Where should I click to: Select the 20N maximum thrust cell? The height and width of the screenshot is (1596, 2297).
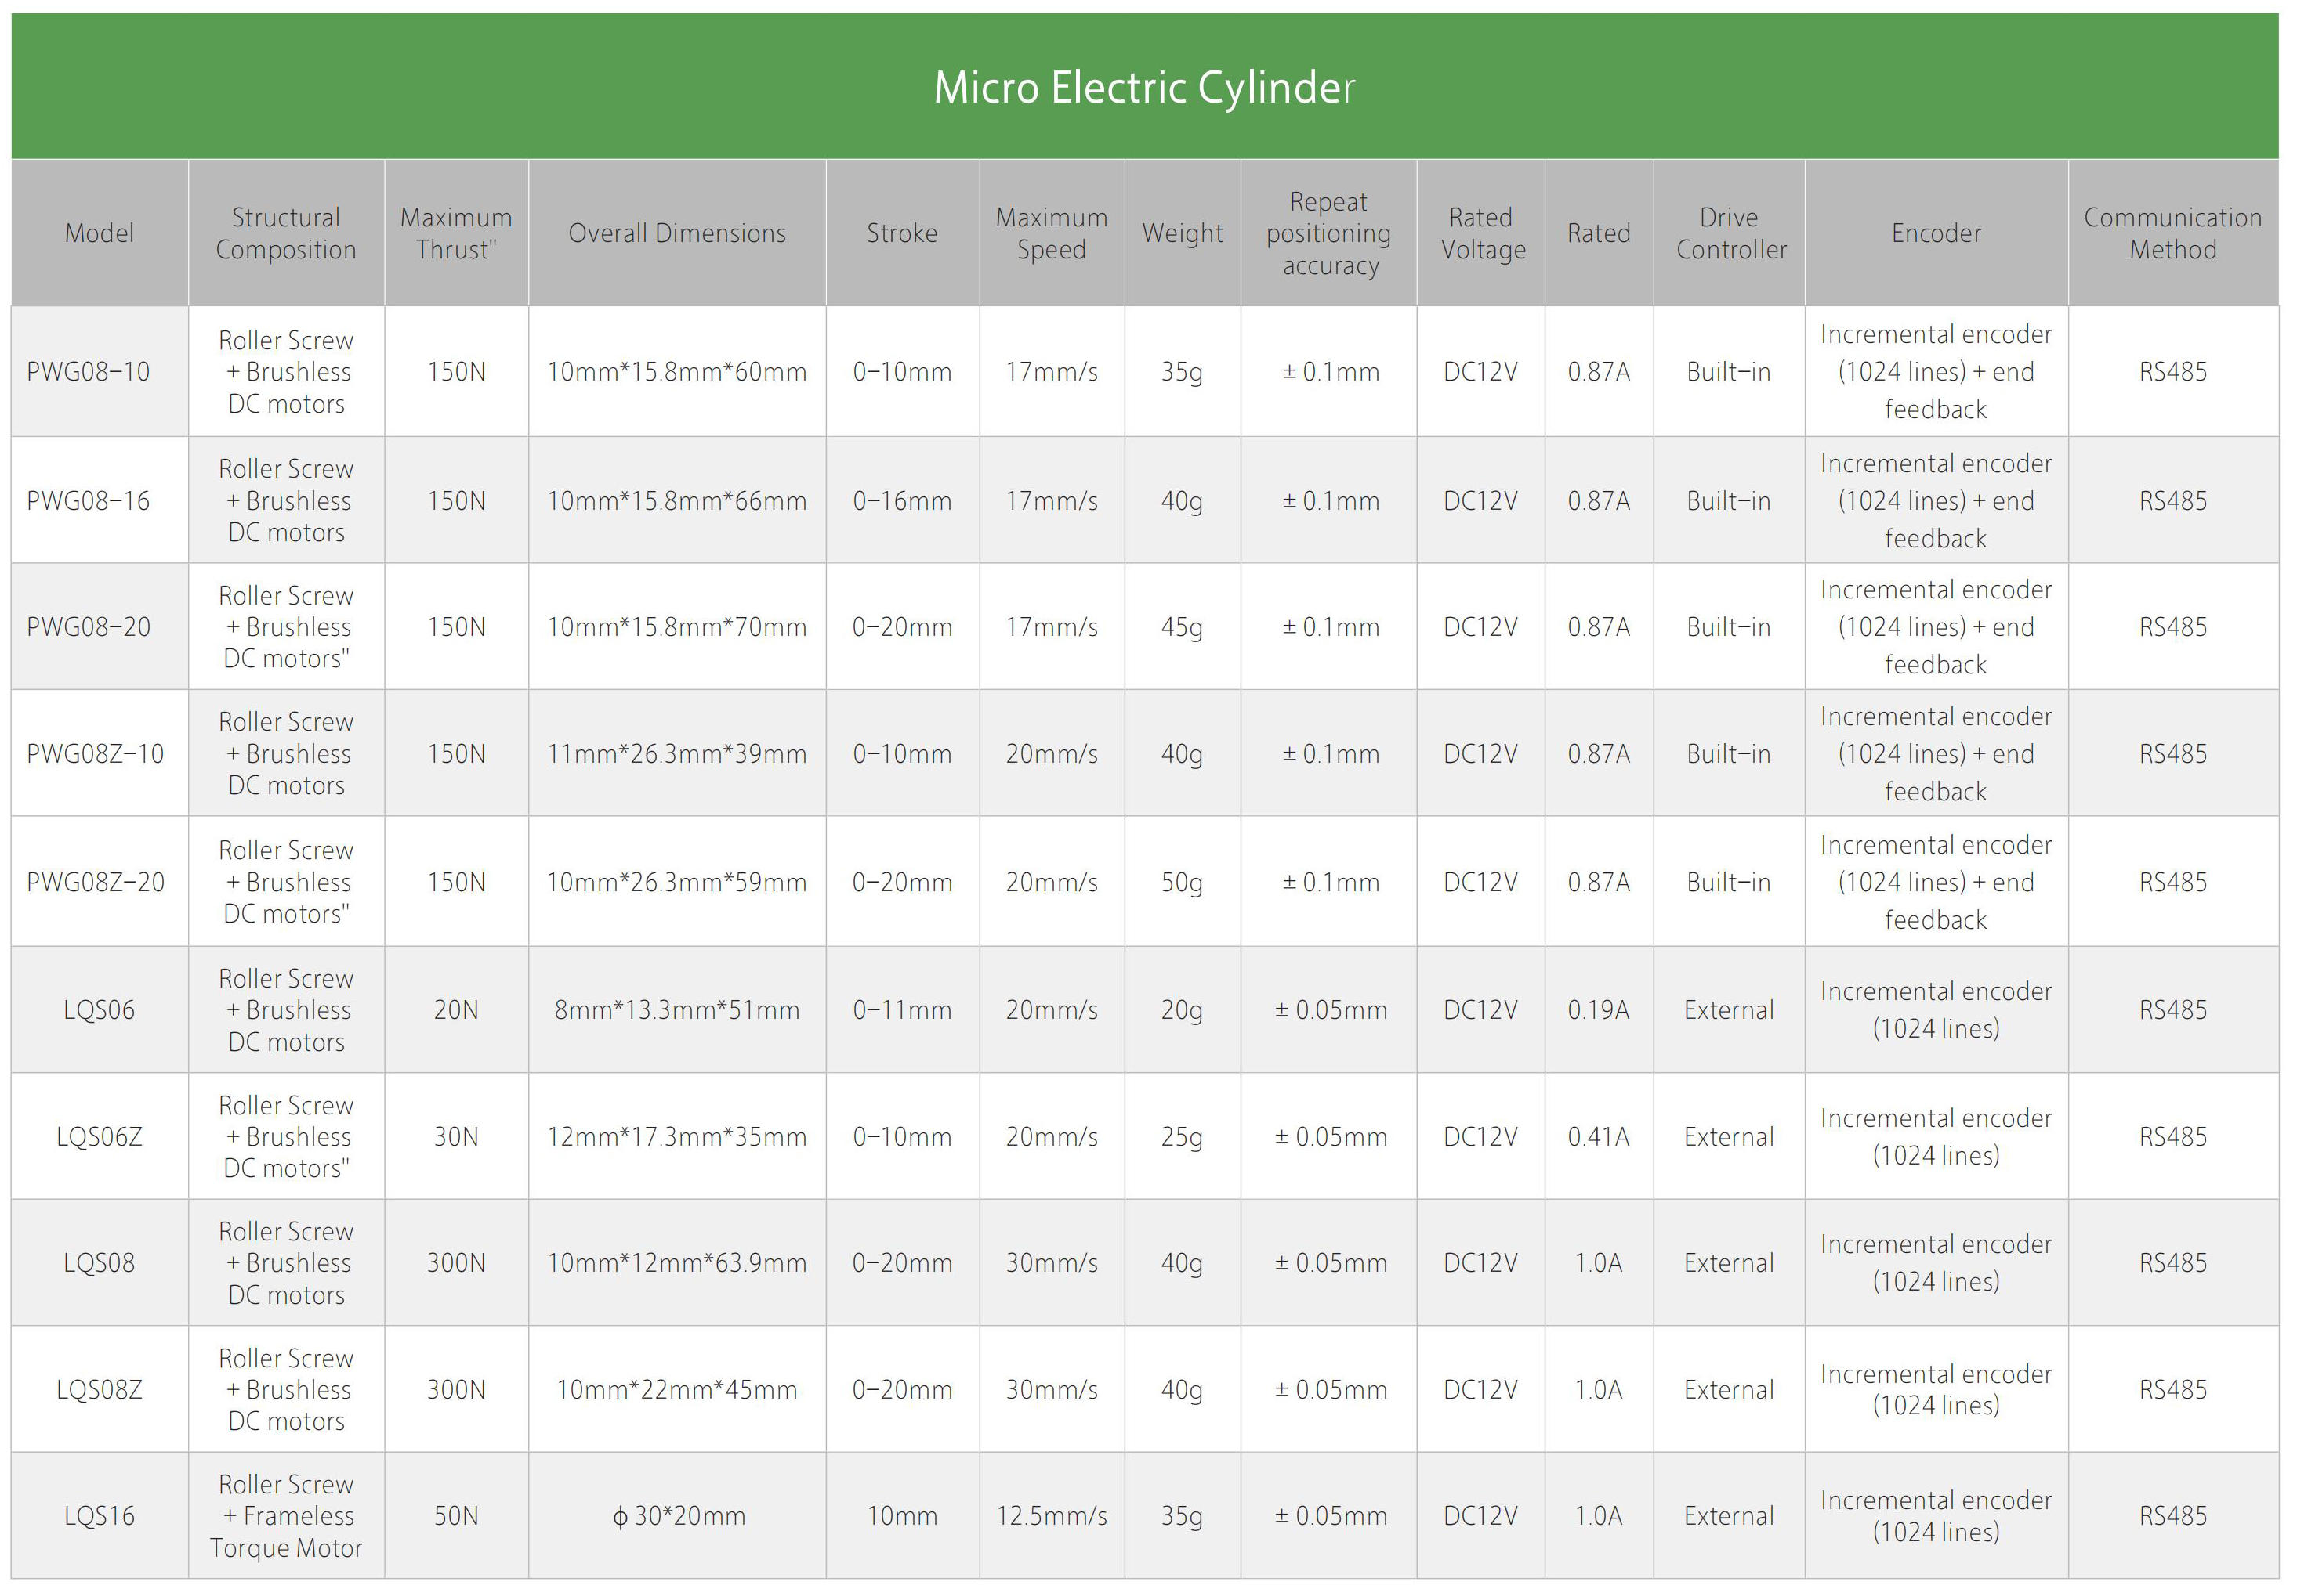456,1010
